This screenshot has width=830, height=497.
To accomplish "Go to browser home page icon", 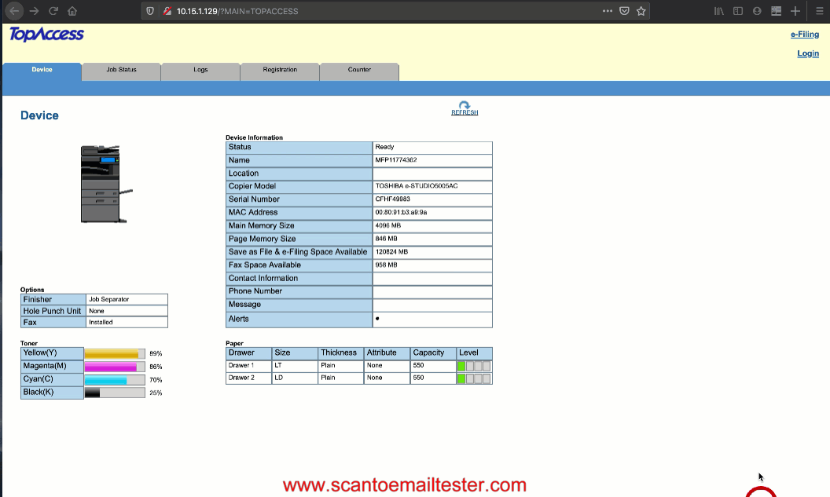I will tap(72, 11).
